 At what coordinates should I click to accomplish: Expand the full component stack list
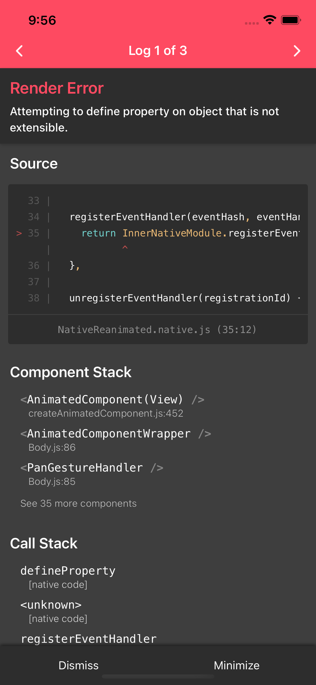[78, 503]
